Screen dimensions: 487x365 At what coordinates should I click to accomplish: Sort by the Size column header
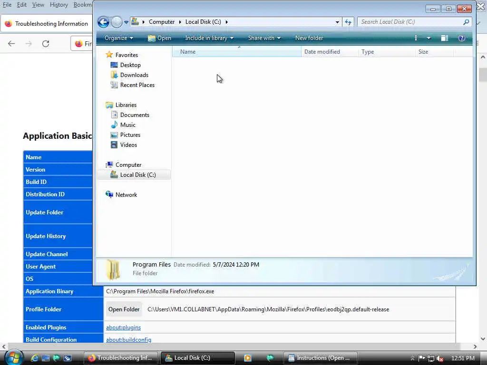(434, 52)
